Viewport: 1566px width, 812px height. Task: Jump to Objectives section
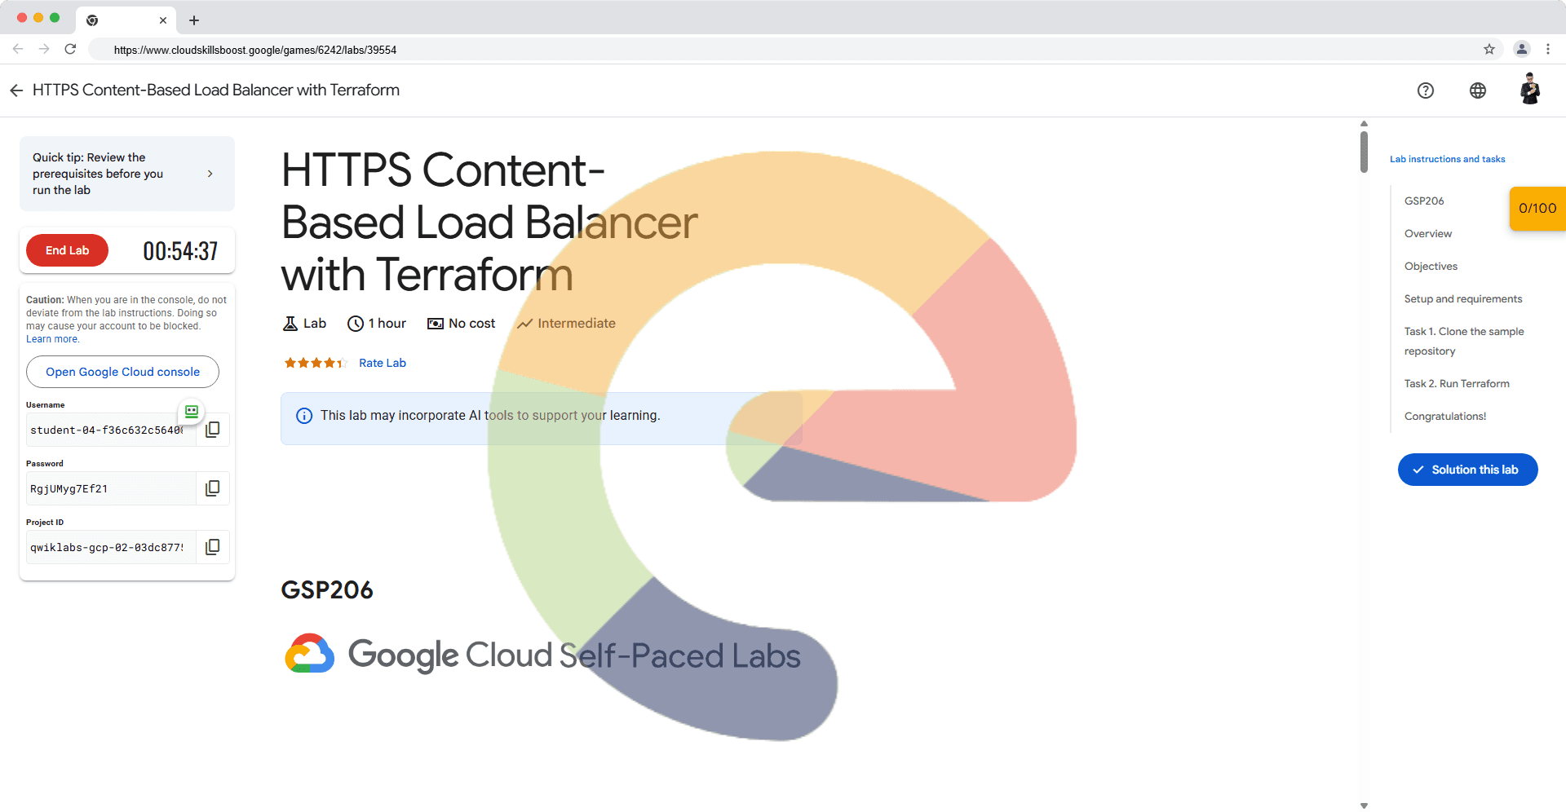click(1431, 266)
